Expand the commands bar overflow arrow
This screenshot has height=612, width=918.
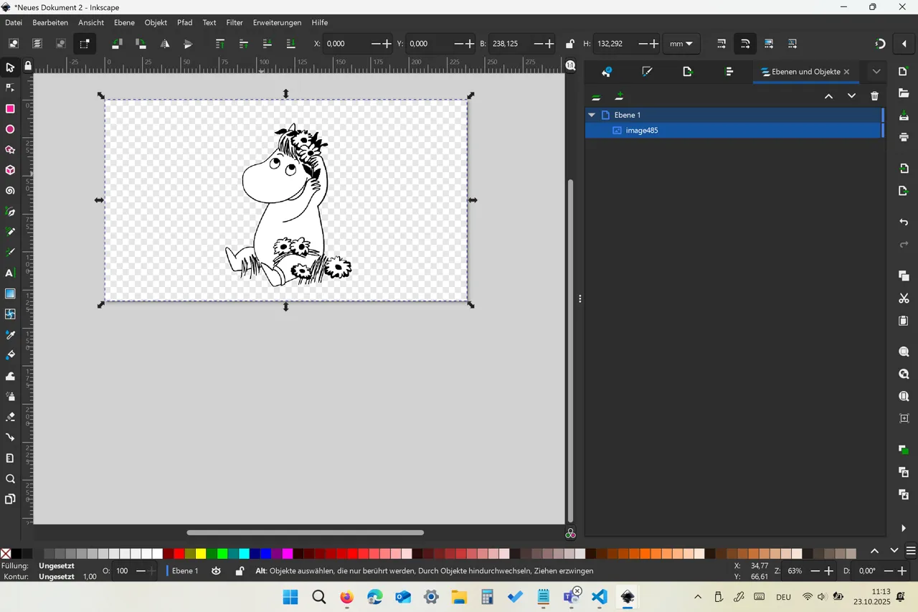[x=904, y=528]
